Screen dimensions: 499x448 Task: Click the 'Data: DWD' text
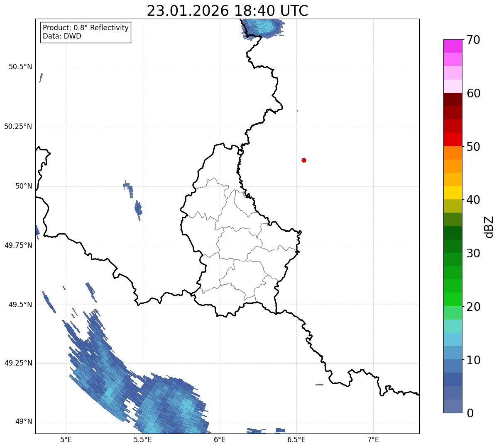pos(62,36)
